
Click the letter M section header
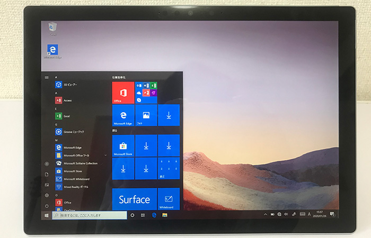tap(56, 140)
